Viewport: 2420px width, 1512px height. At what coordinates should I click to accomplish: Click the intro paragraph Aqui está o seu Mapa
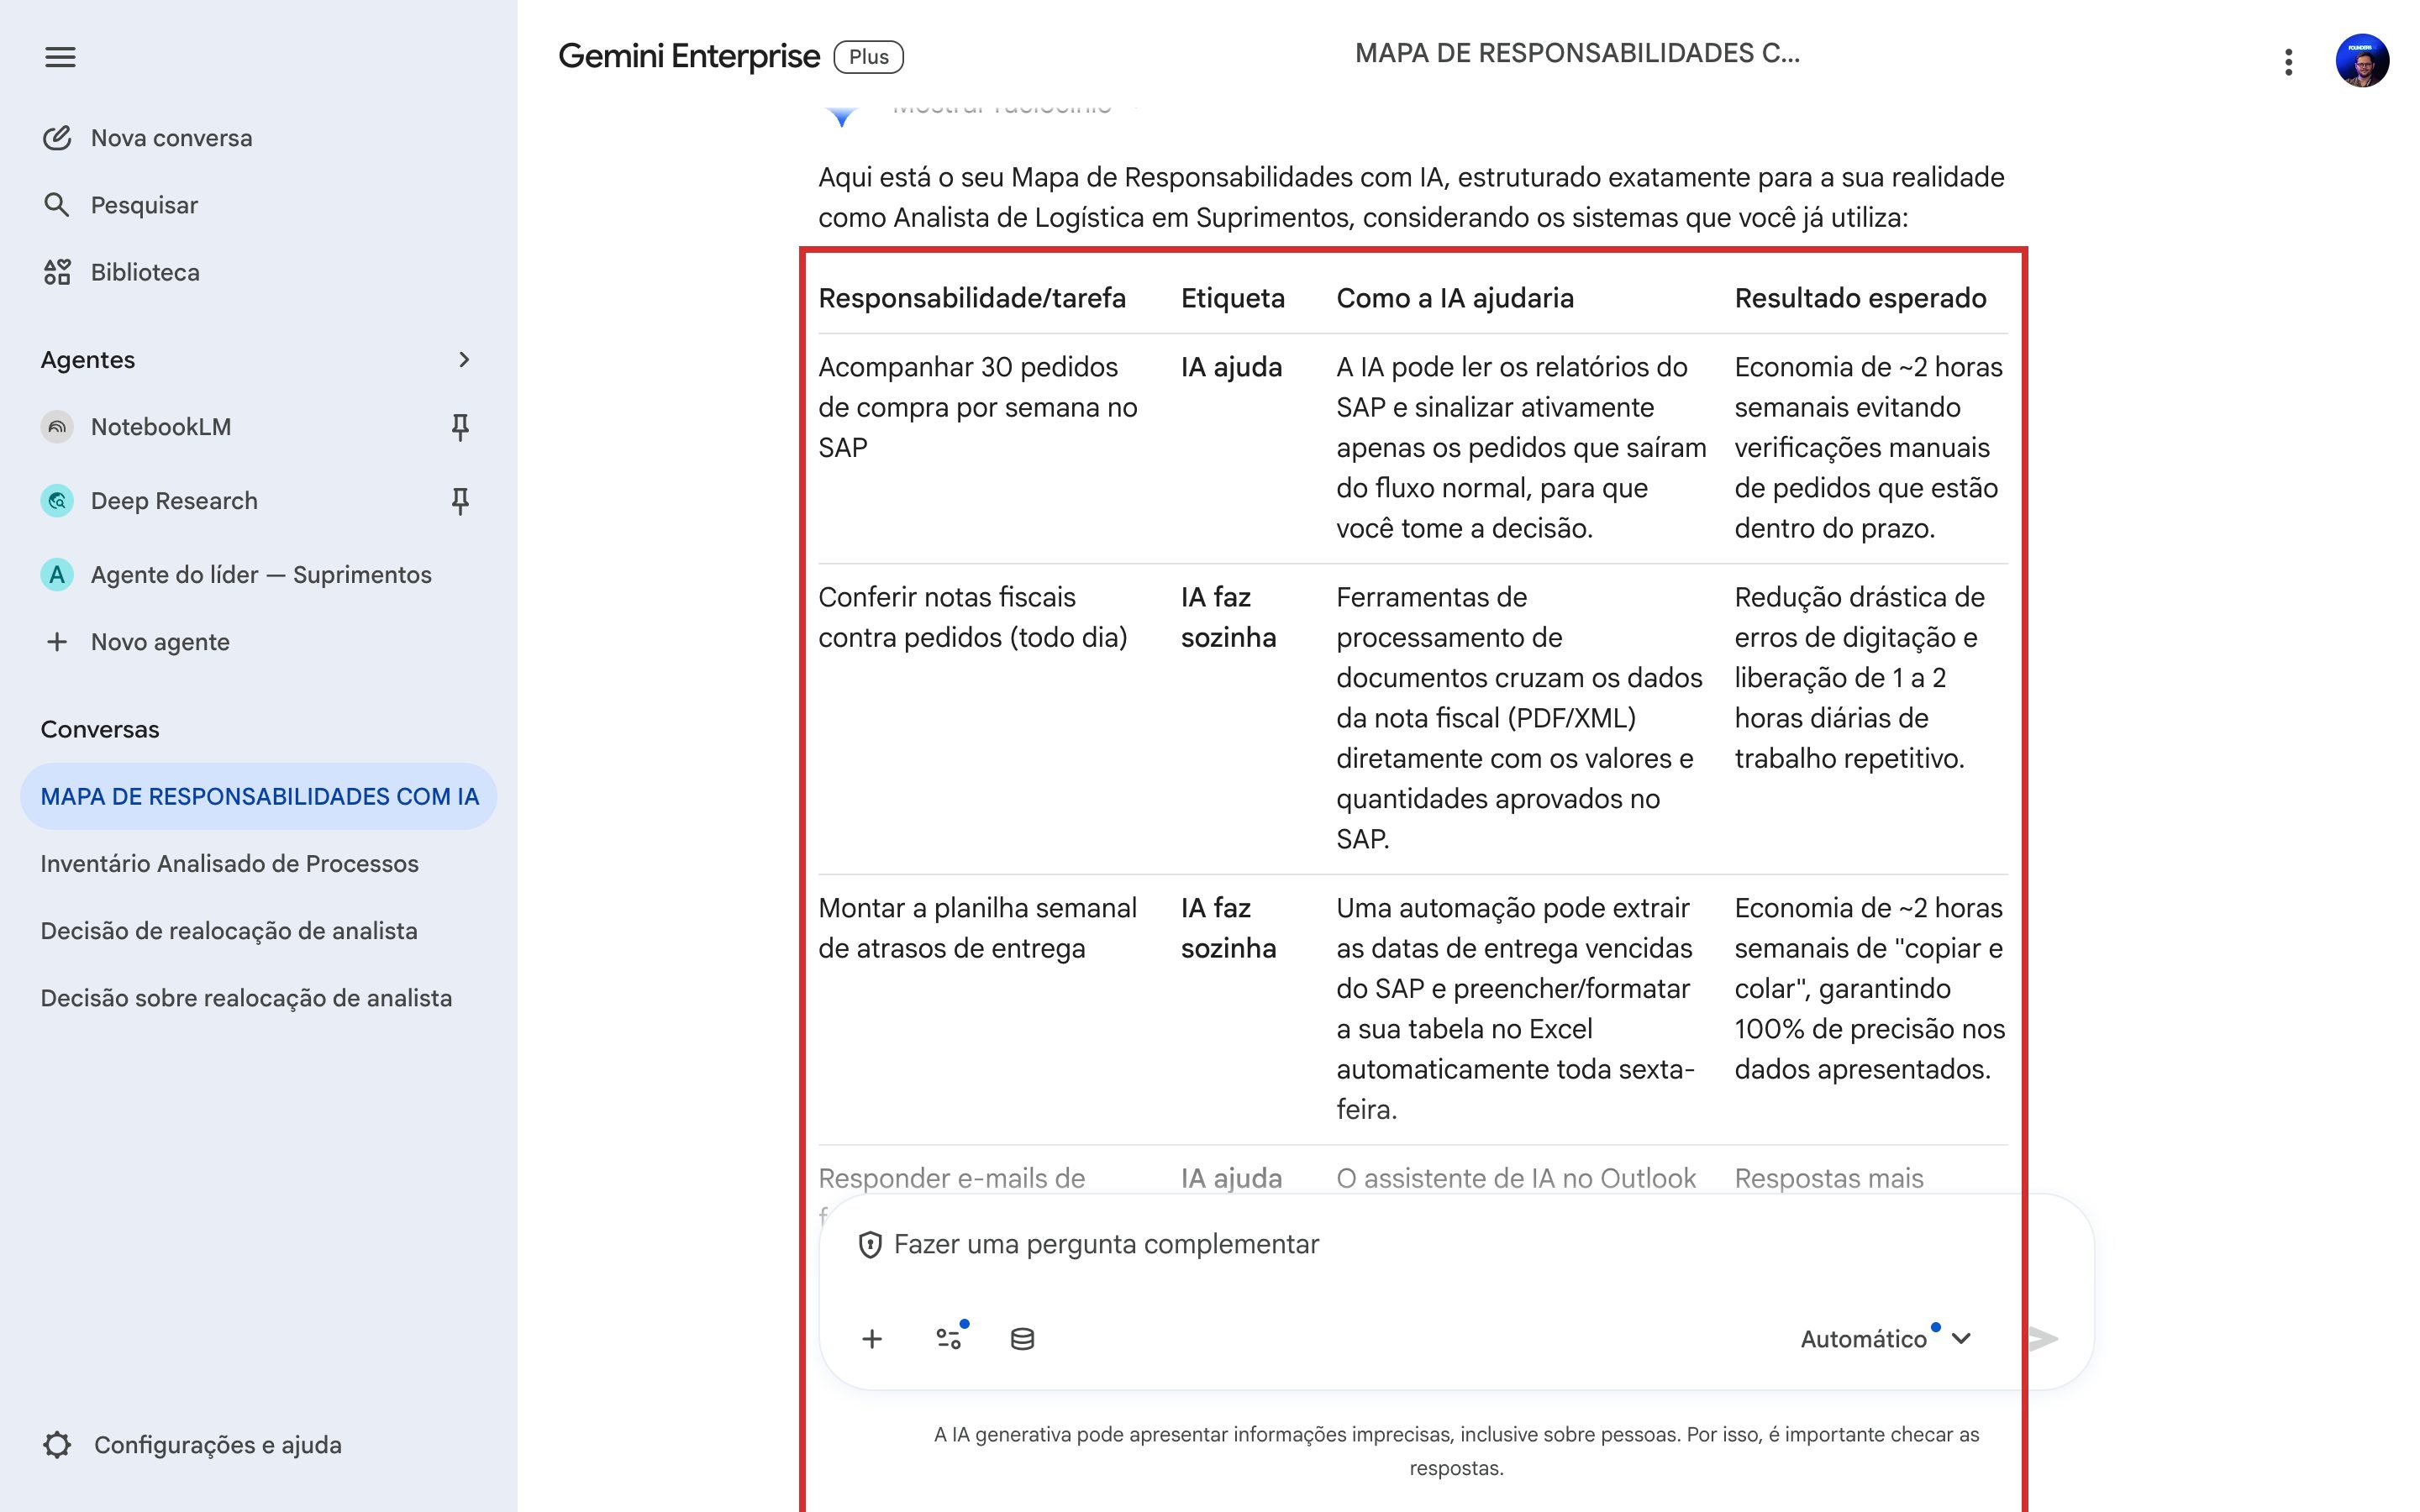pyautogui.click(x=1411, y=197)
